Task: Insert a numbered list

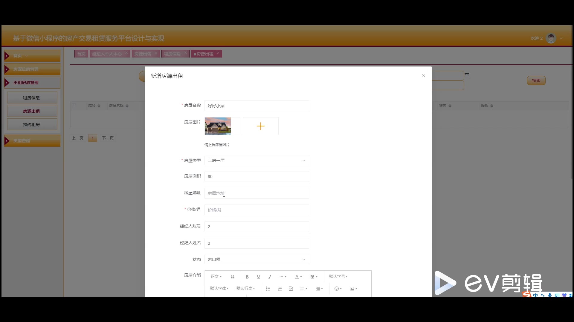Action: [280, 289]
